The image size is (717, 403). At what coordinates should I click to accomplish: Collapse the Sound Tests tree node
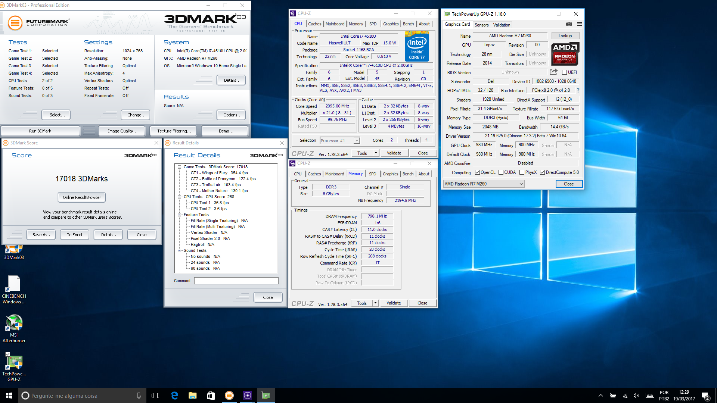point(180,250)
